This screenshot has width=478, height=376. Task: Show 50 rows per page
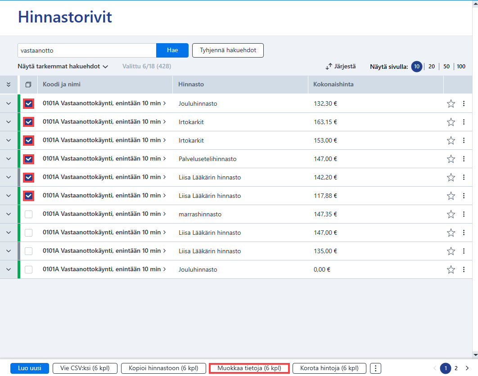[x=446, y=67]
